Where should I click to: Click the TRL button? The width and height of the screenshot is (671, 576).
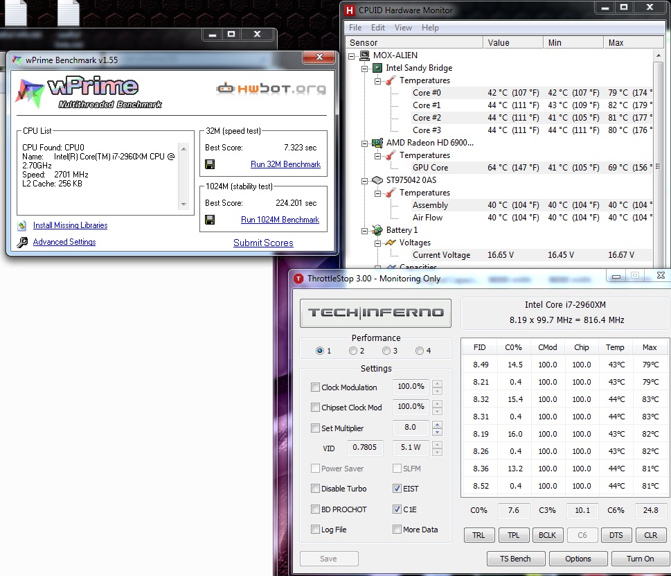[479, 535]
